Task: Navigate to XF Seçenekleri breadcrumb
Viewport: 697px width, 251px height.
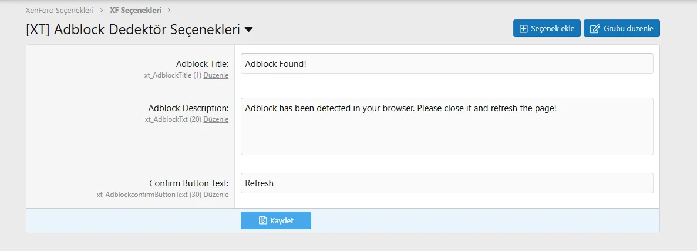Action: [136, 10]
